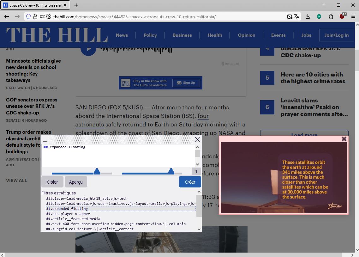This screenshot has height=257, width=359.
Task: Click the Cibler button
Action: tap(52, 182)
